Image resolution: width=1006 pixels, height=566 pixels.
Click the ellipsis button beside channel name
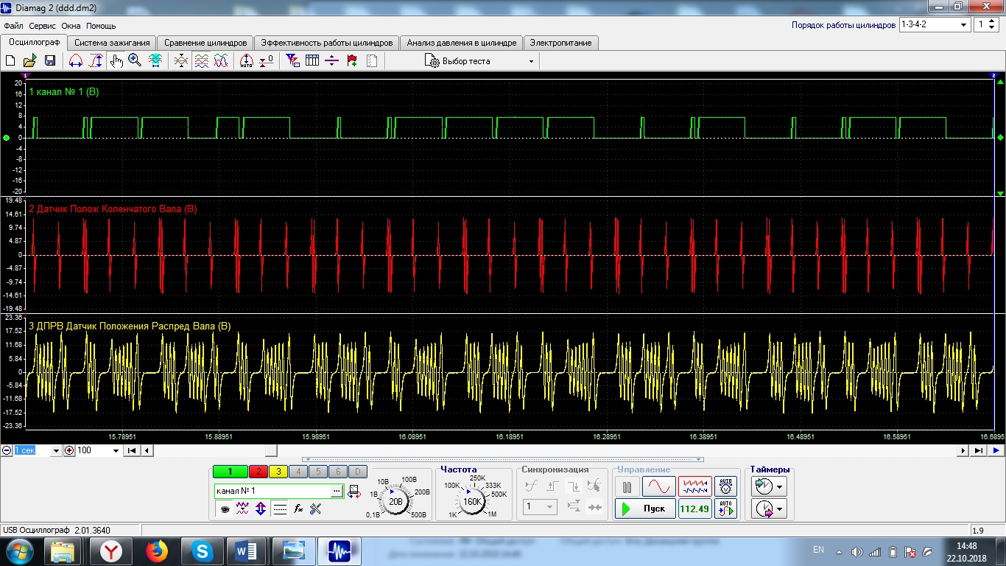[337, 490]
